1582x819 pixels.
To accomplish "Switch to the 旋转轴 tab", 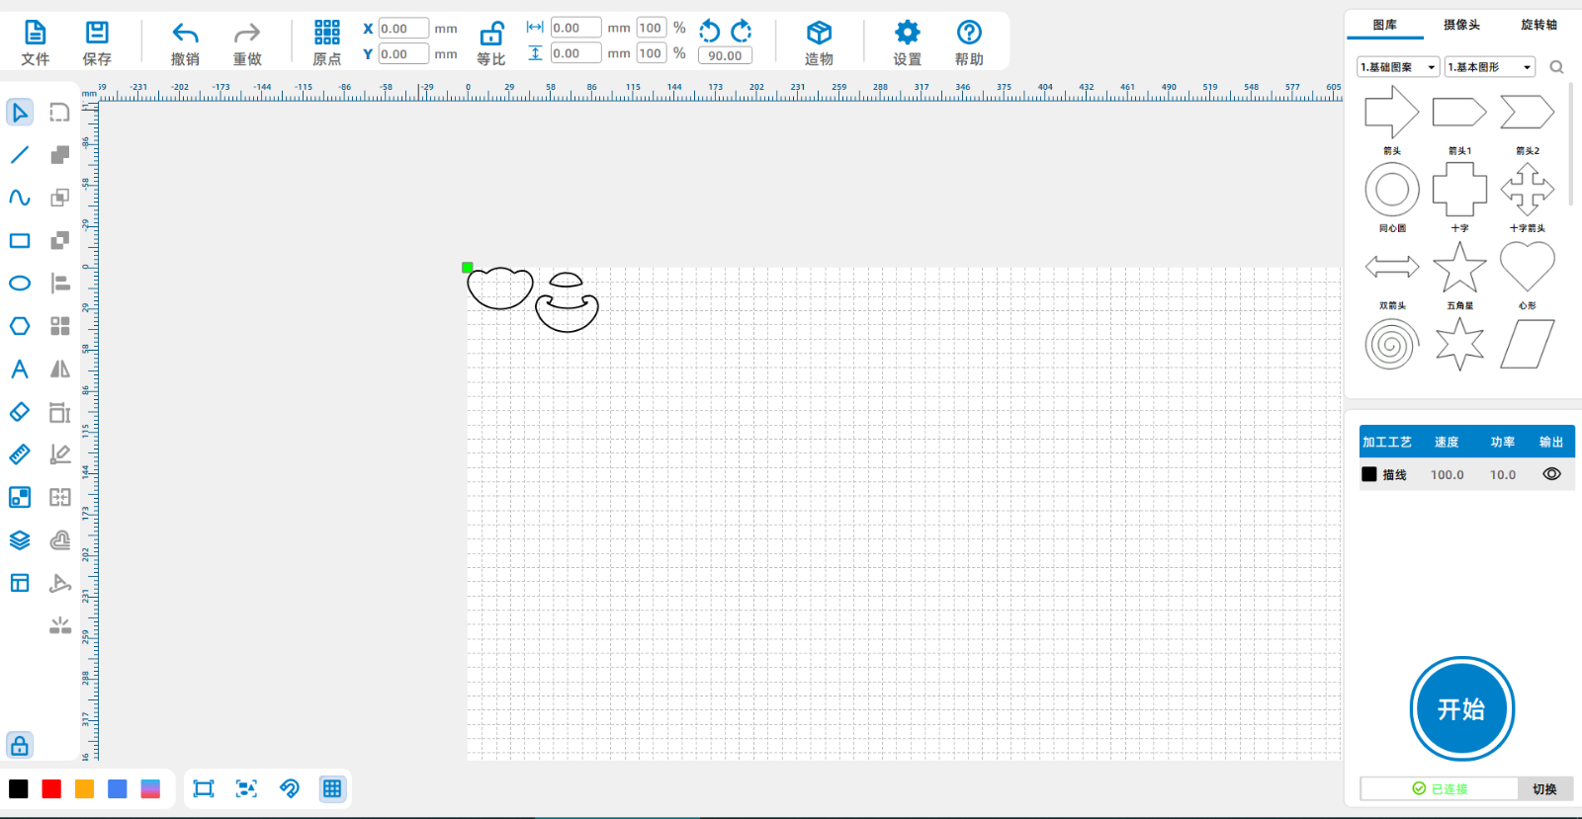I will [x=1538, y=25].
